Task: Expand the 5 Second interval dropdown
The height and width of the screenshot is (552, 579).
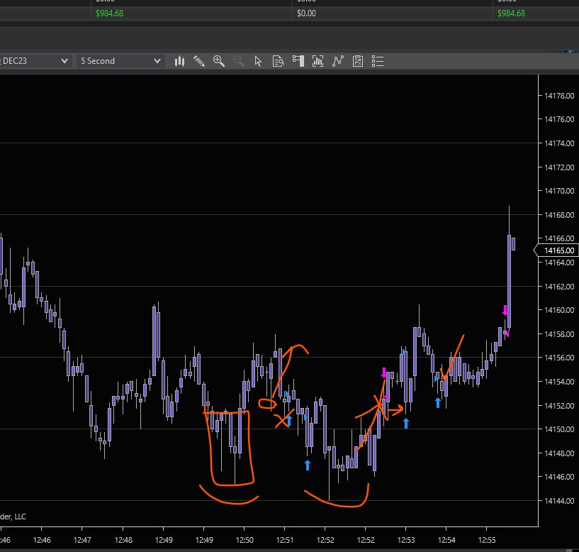Action: coord(120,61)
